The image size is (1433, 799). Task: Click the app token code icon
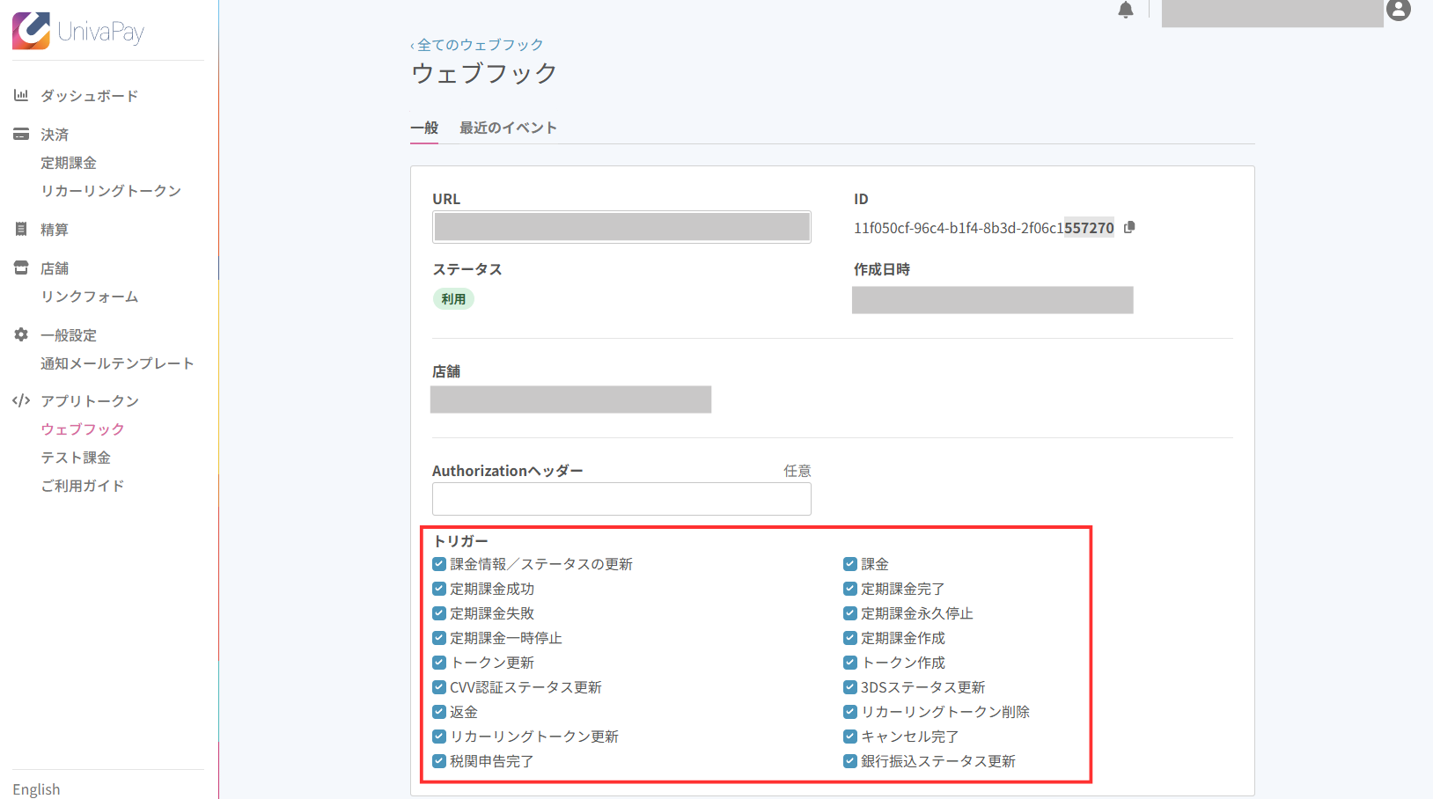pos(21,401)
